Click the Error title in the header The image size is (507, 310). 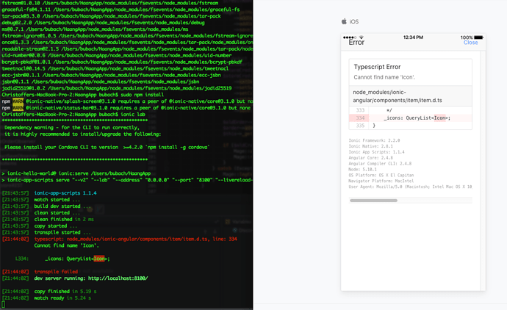click(356, 43)
